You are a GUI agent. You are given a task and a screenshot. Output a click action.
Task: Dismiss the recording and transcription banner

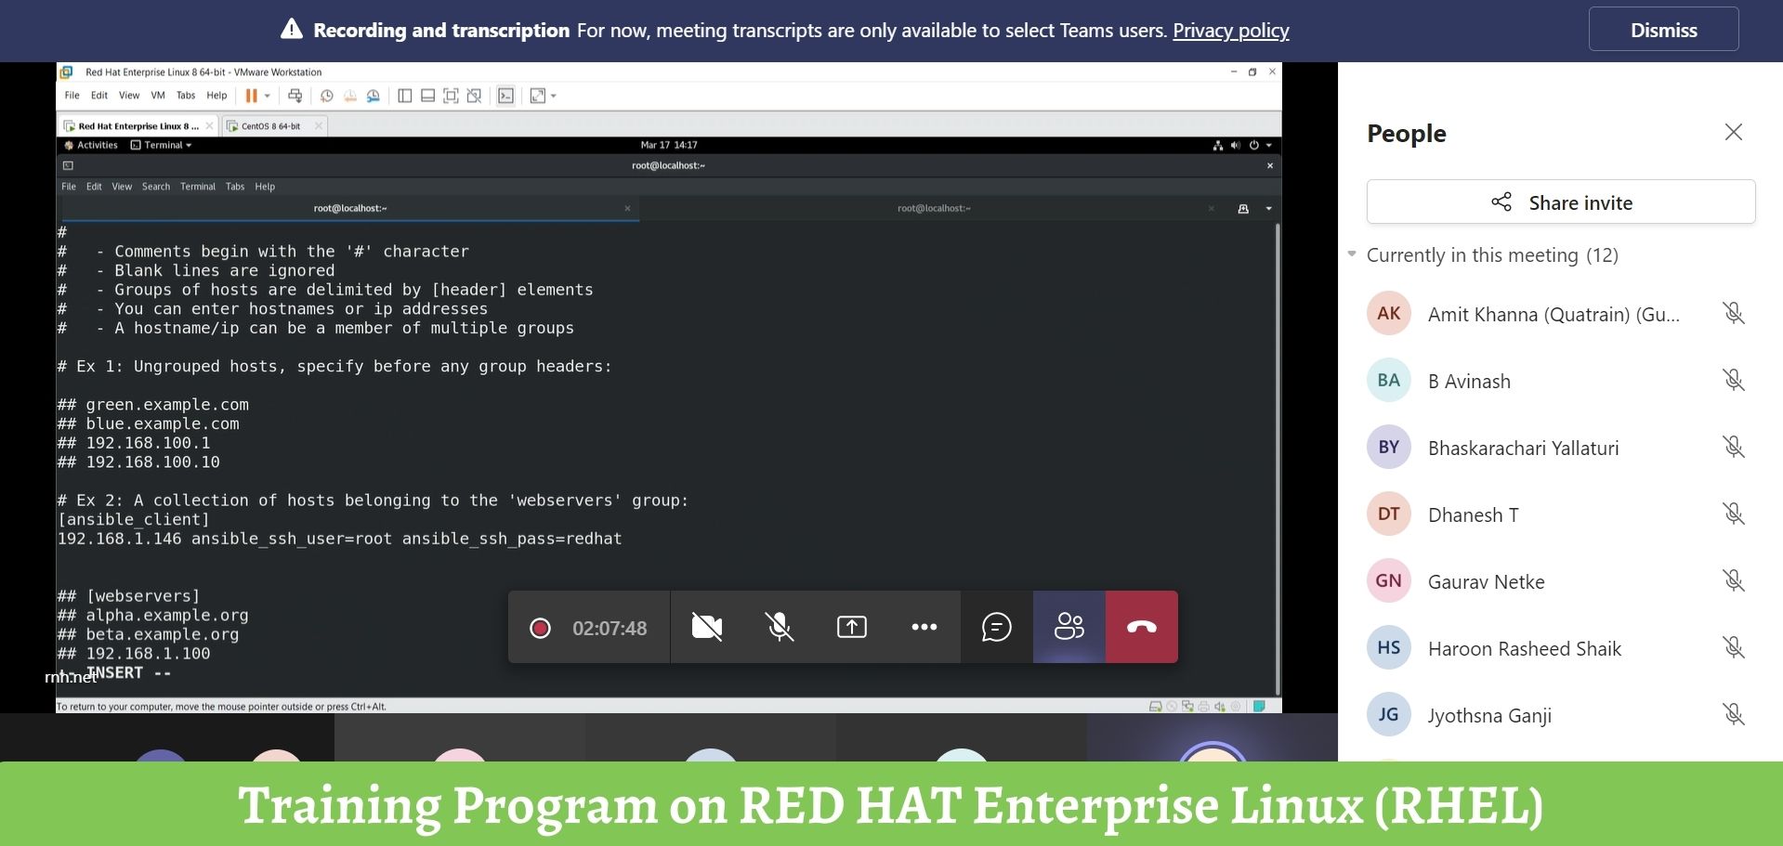pyautogui.click(x=1664, y=30)
